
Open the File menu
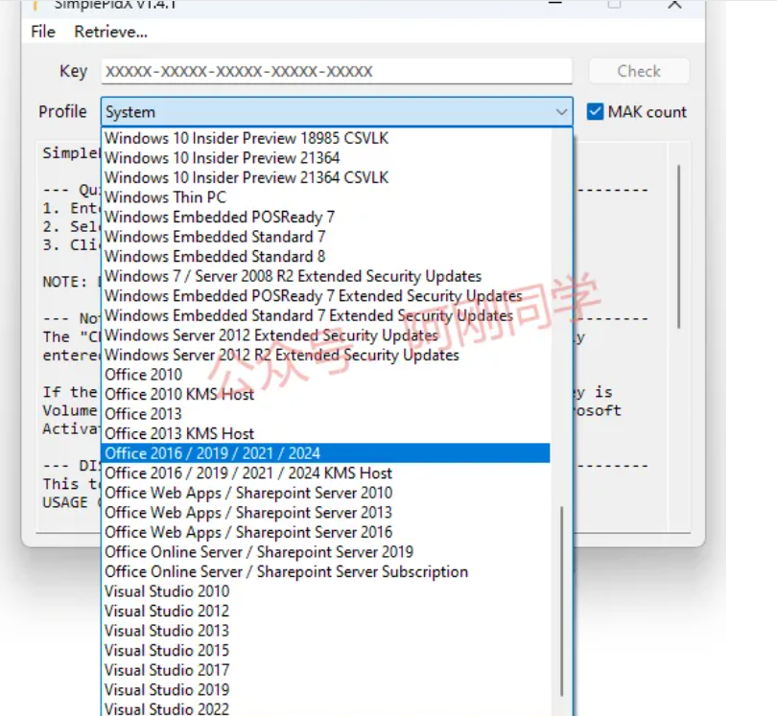click(43, 32)
